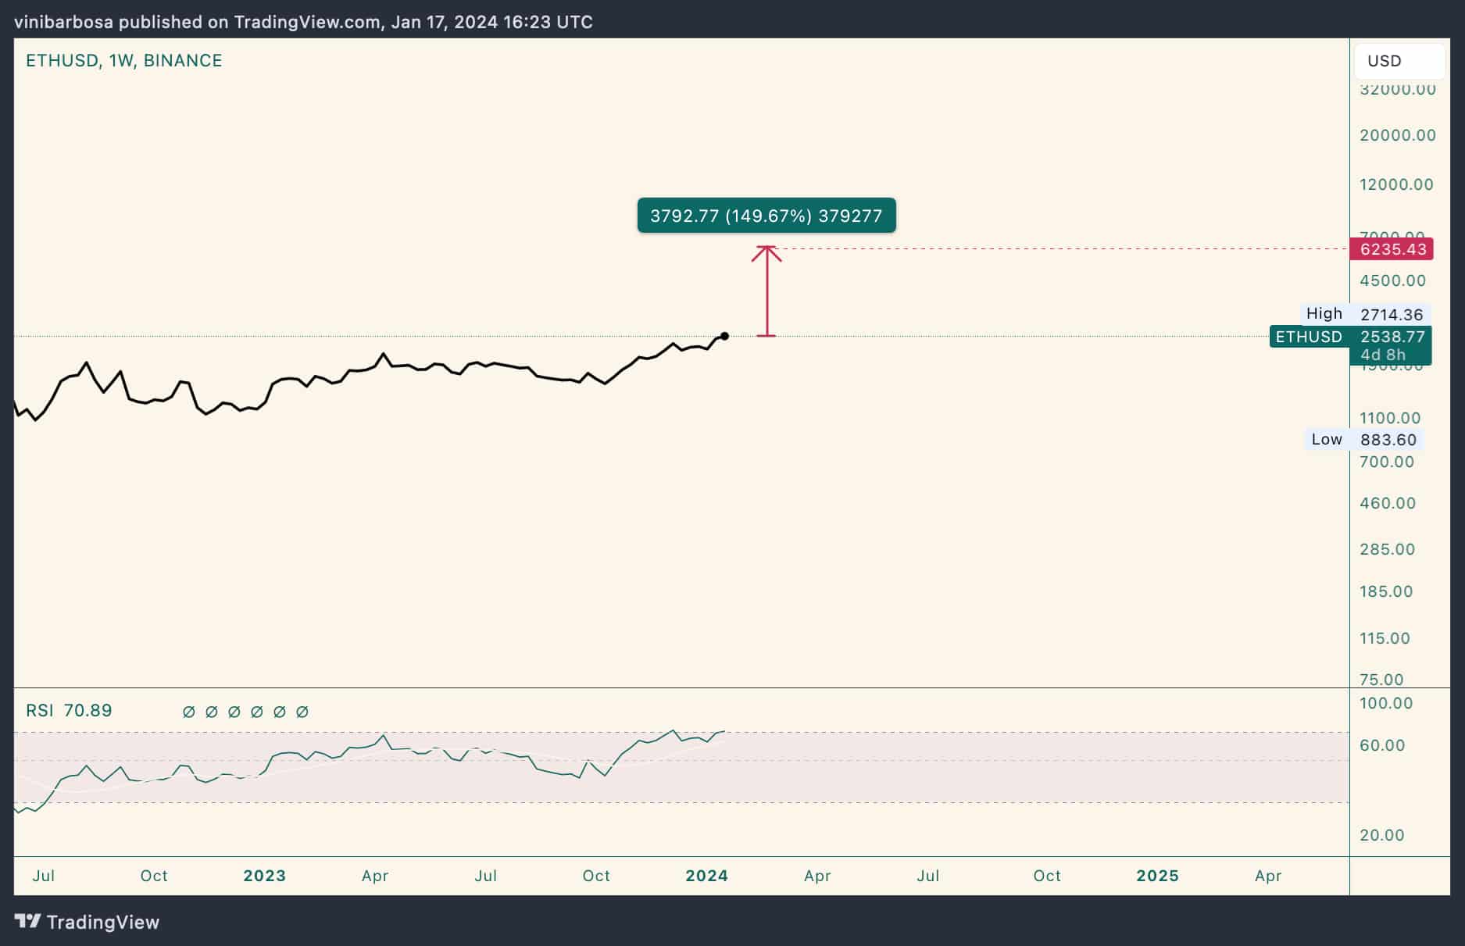Click the black dot at the price line end
Image resolution: width=1465 pixels, height=946 pixels.
[725, 336]
